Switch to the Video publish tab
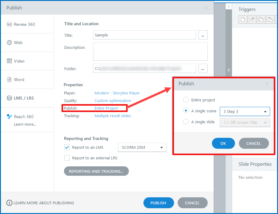 tap(27, 61)
